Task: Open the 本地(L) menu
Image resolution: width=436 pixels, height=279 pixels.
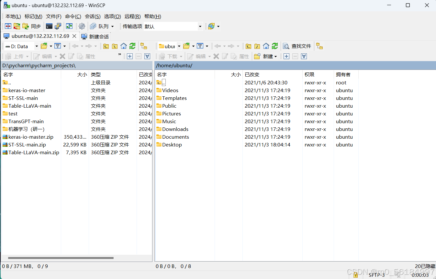Action: [13, 16]
